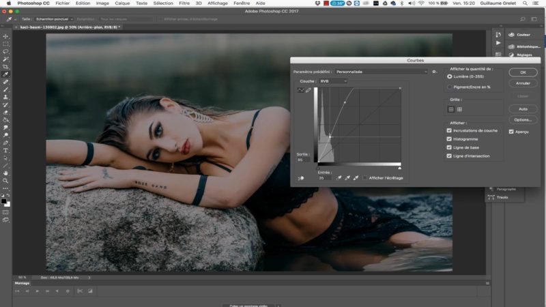Switch to the detailed grid icon

click(x=459, y=109)
